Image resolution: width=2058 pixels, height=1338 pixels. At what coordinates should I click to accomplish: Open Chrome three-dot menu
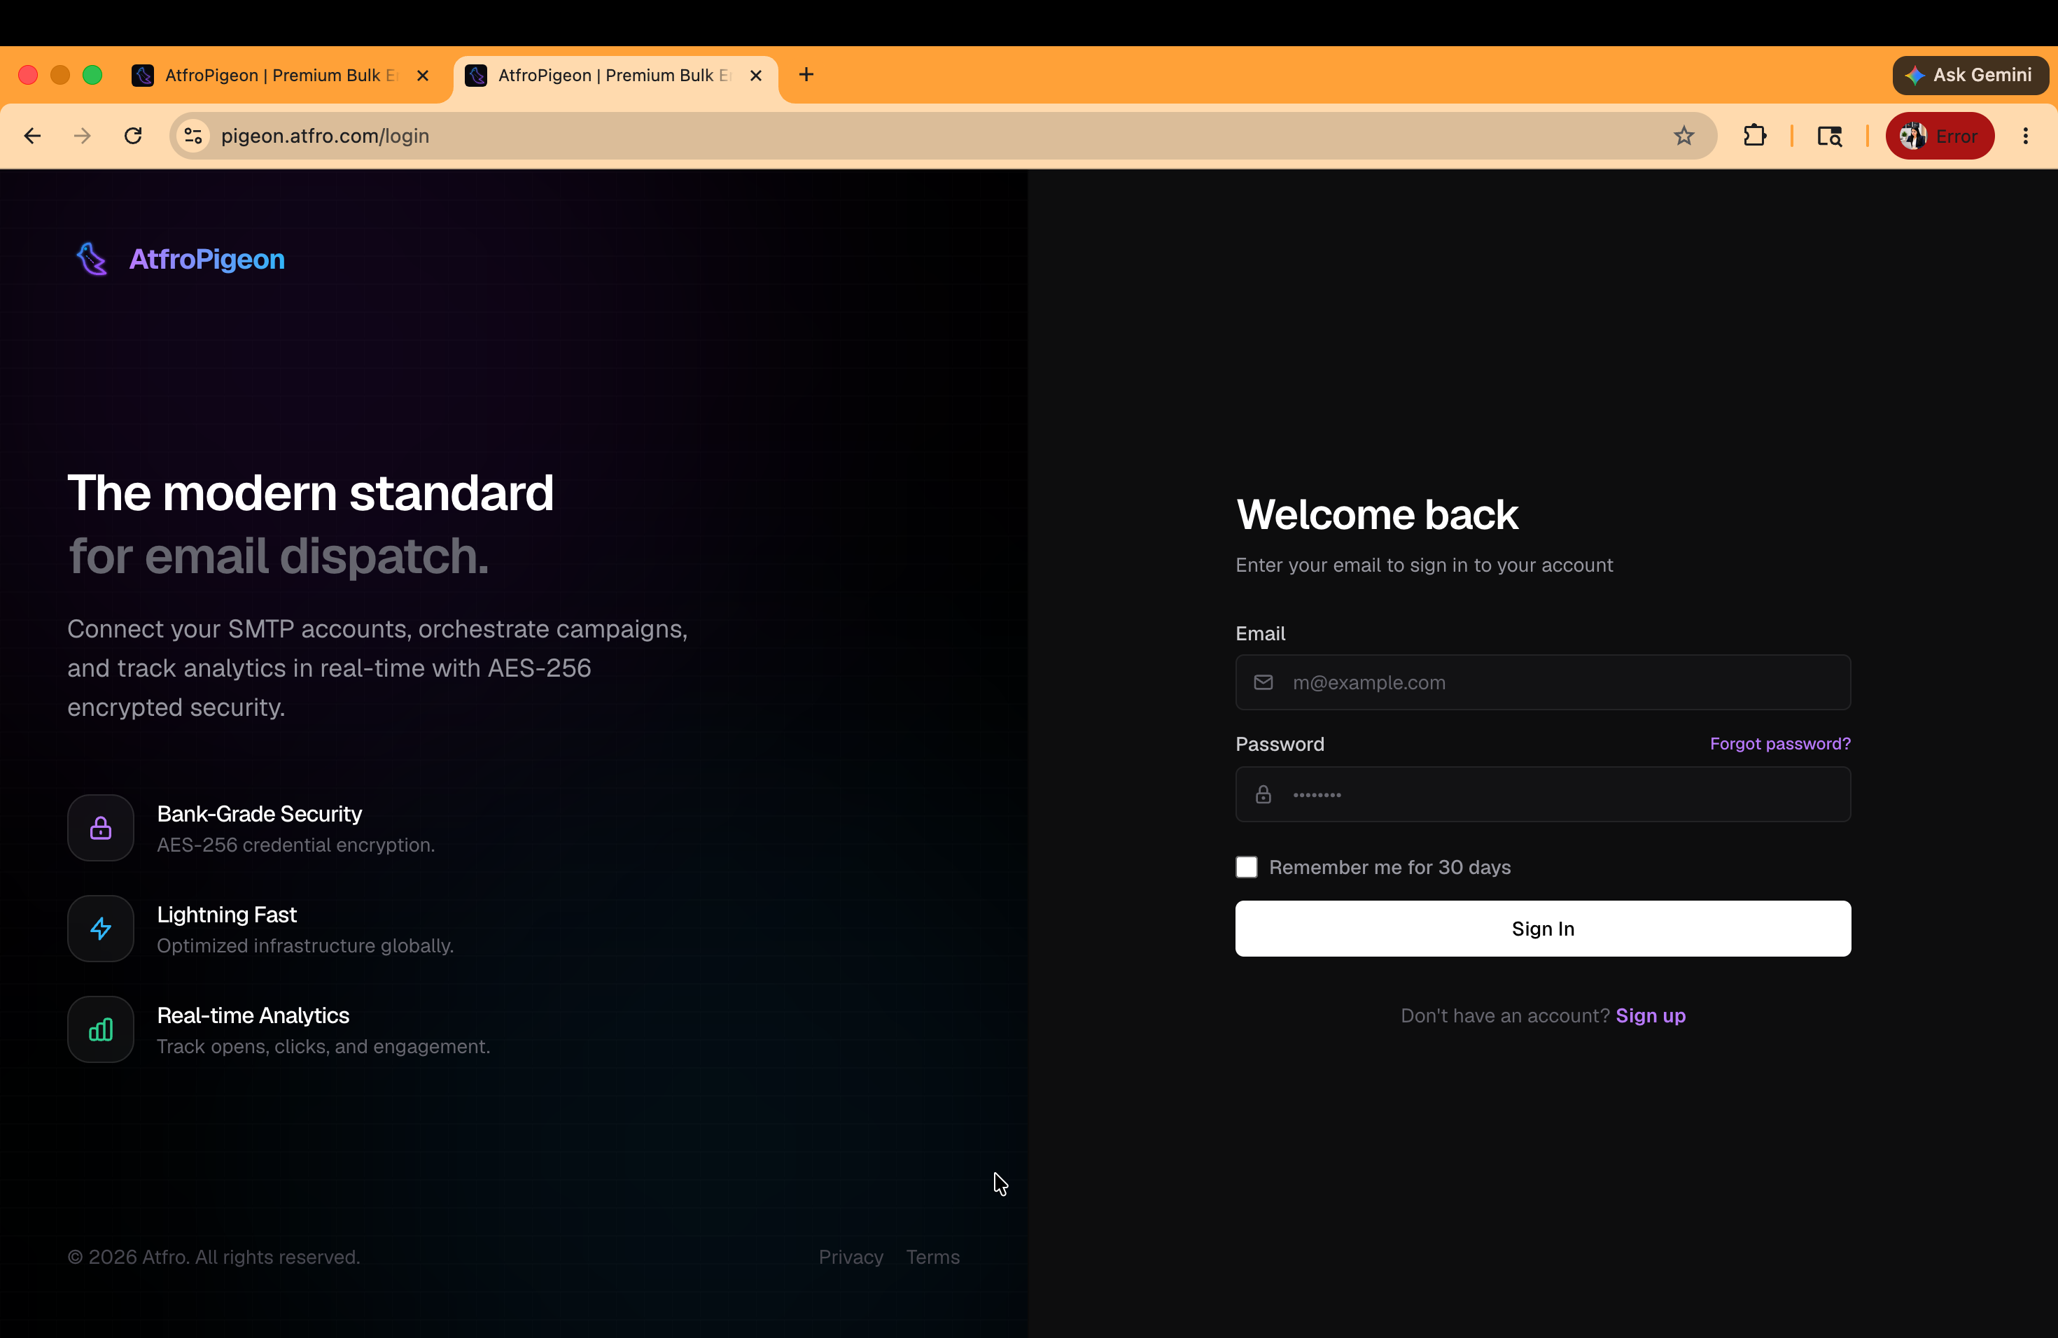pos(2025,136)
